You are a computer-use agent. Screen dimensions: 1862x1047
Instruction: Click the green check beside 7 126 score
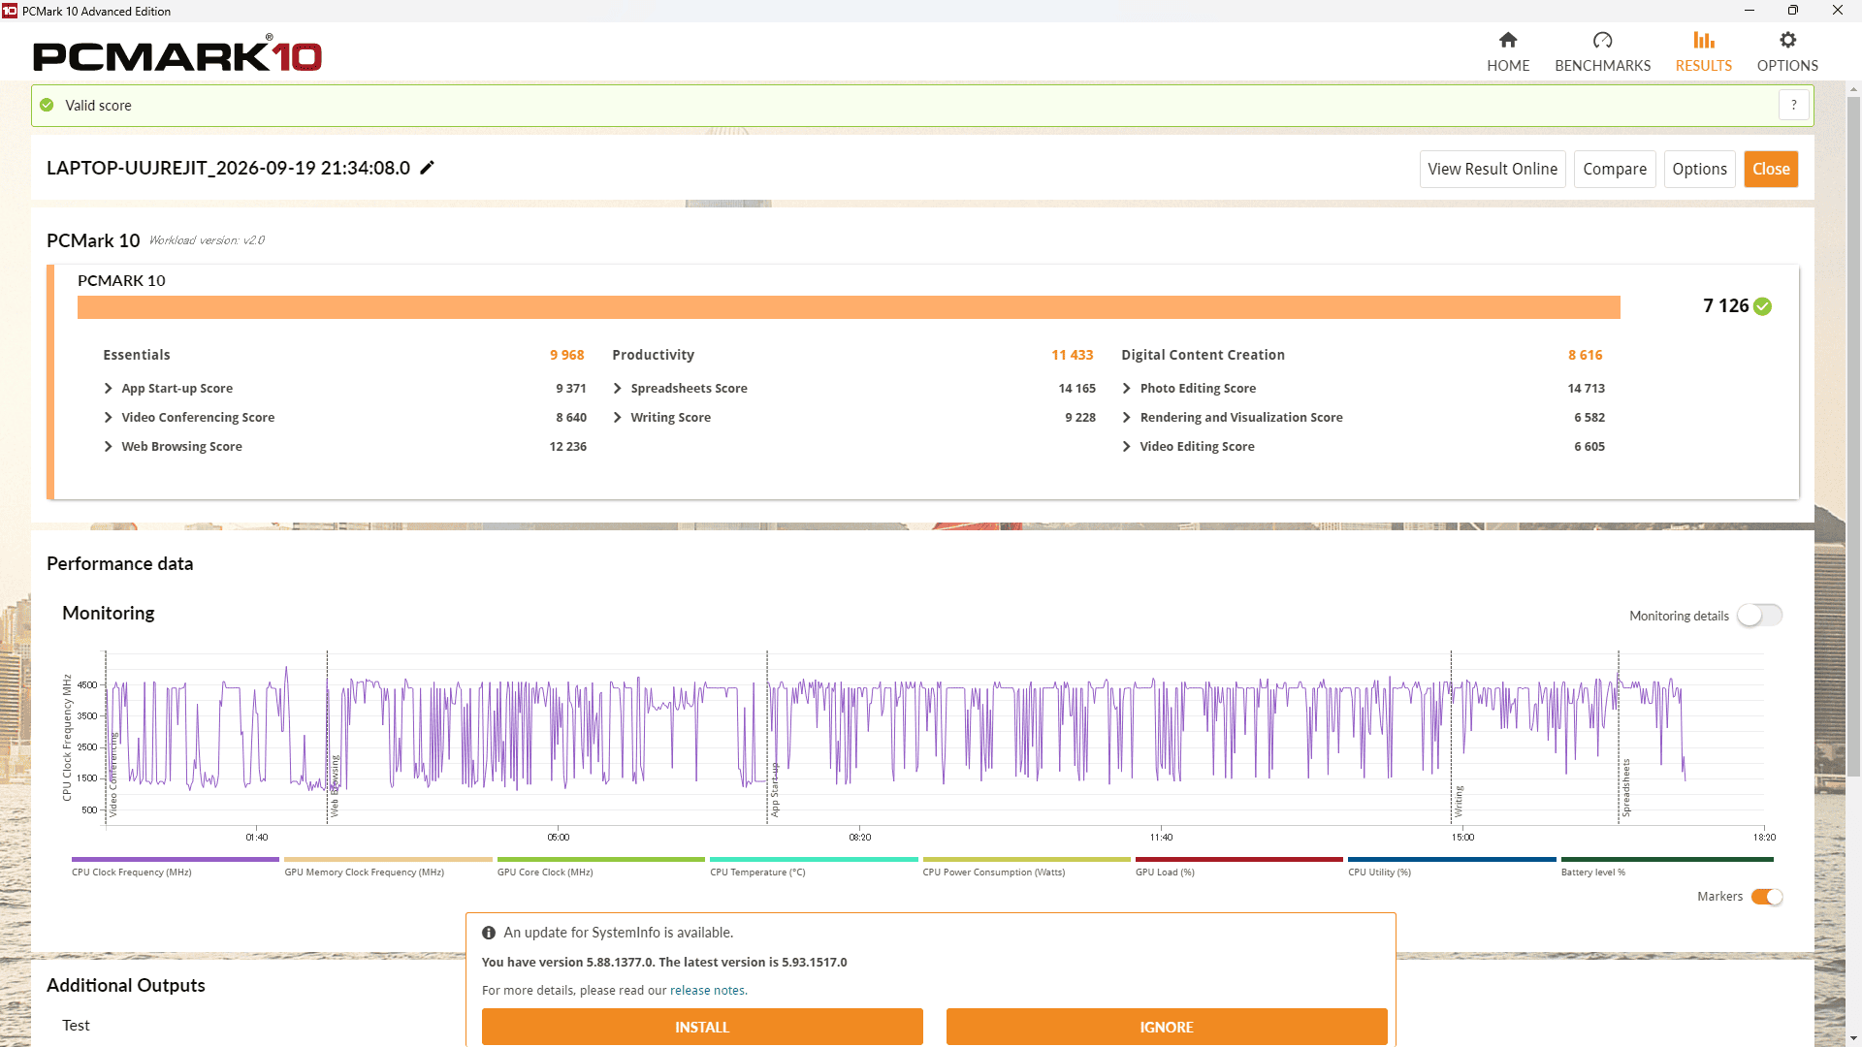click(1763, 306)
